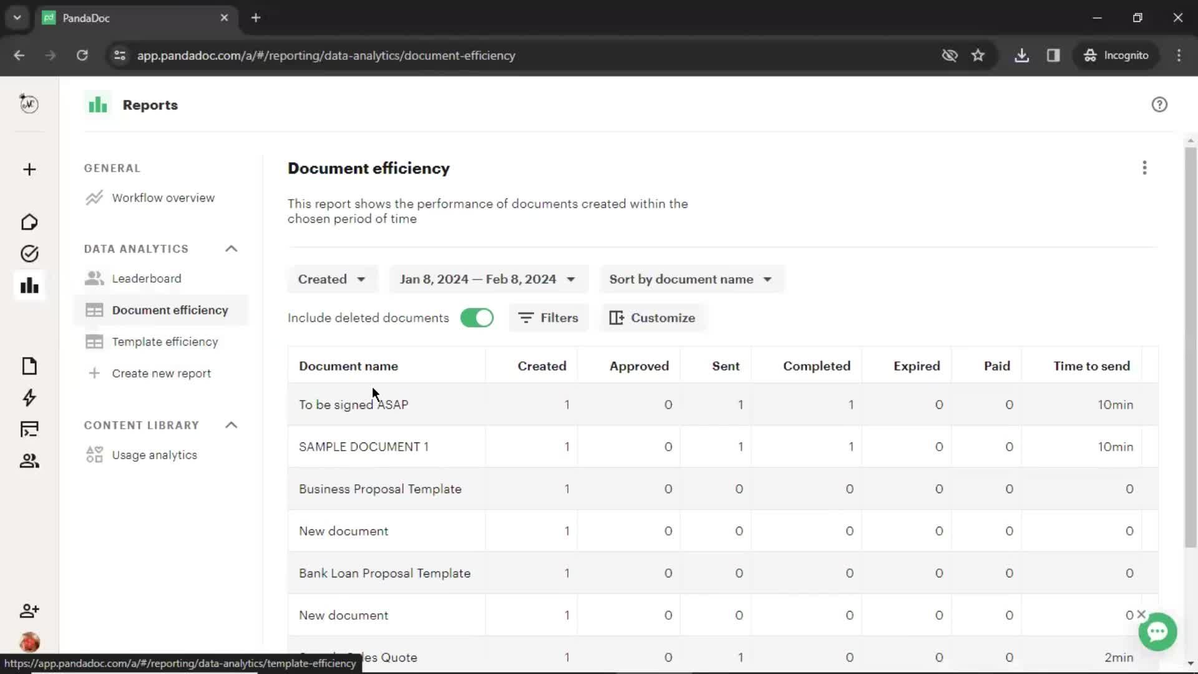
Task: Open Sort by document name dropdown
Action: click(x=691, y=279)
